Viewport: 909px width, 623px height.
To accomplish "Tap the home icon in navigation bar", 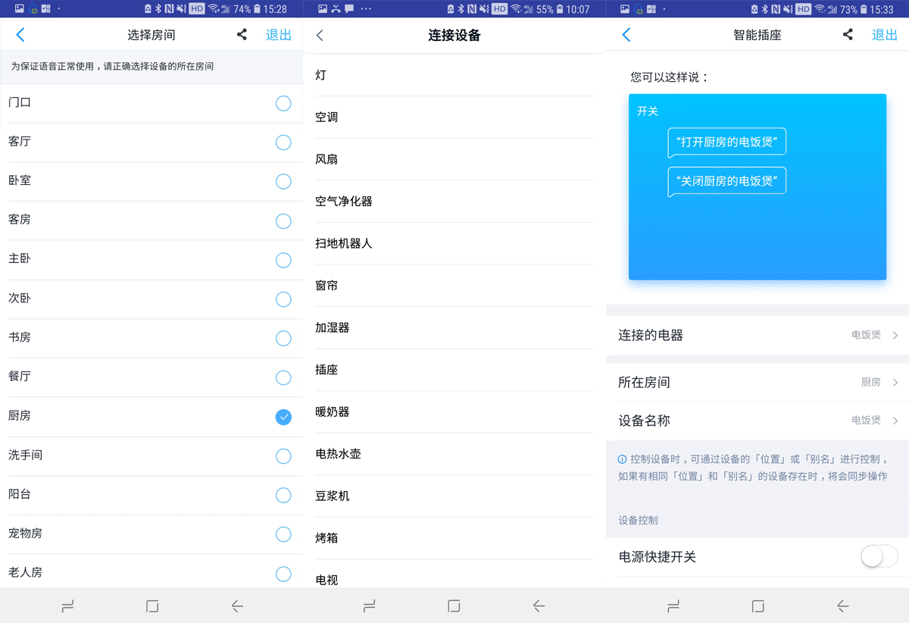I will click(x=151, y=606).
